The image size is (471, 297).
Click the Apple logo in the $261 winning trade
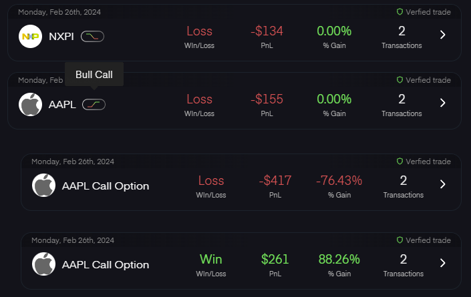[x=43, y=264]
